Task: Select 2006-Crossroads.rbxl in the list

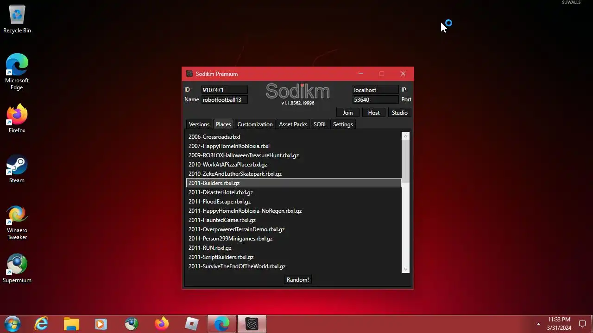Action: tap(294, 137)
